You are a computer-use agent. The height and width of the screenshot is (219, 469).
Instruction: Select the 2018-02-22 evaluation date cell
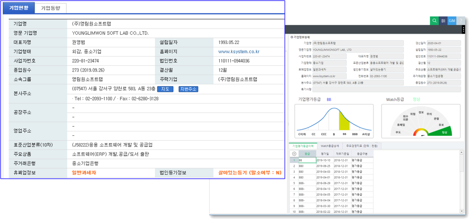[325, 212]
